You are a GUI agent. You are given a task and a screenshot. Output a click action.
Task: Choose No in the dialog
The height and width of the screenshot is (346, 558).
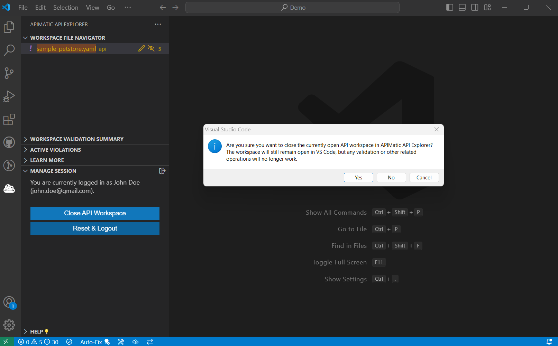pyautogui.click(x=391, y=177)
